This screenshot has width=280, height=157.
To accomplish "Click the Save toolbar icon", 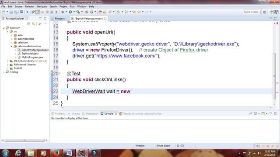I will coord(11,12).
